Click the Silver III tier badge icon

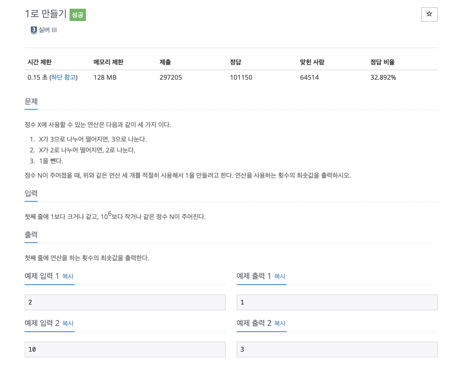pos(34,30)
